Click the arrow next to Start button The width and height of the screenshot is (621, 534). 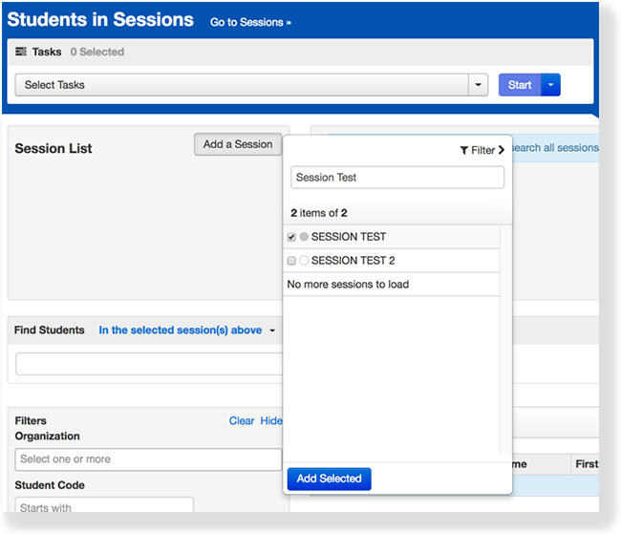550,85
